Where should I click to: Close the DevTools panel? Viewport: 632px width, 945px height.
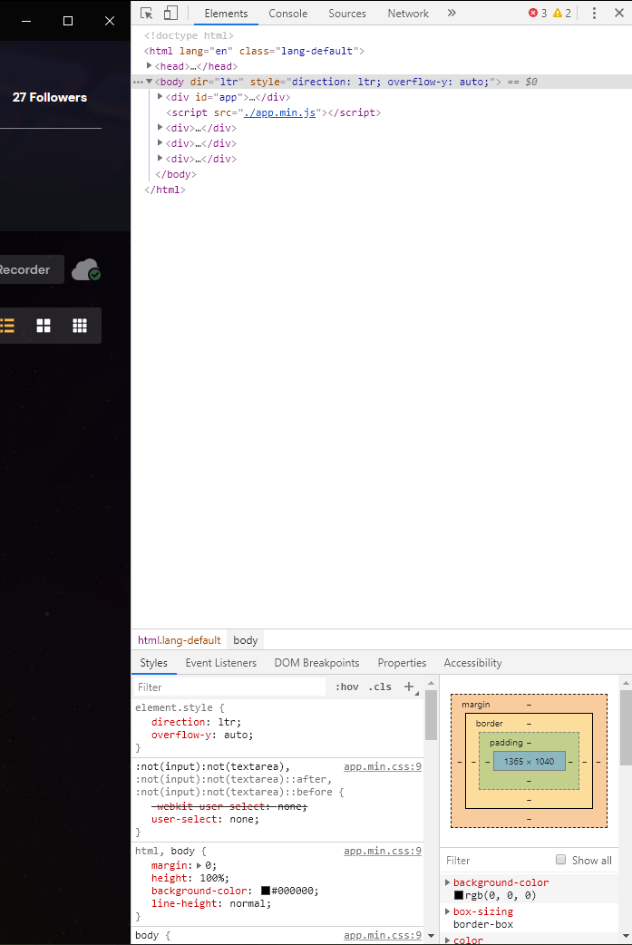coord(618,13)
